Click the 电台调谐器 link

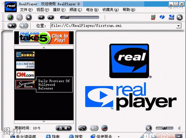[x=23, y=136]
